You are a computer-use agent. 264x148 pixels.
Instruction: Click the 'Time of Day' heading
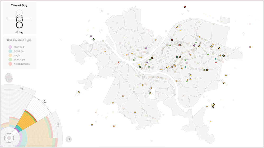19,5
